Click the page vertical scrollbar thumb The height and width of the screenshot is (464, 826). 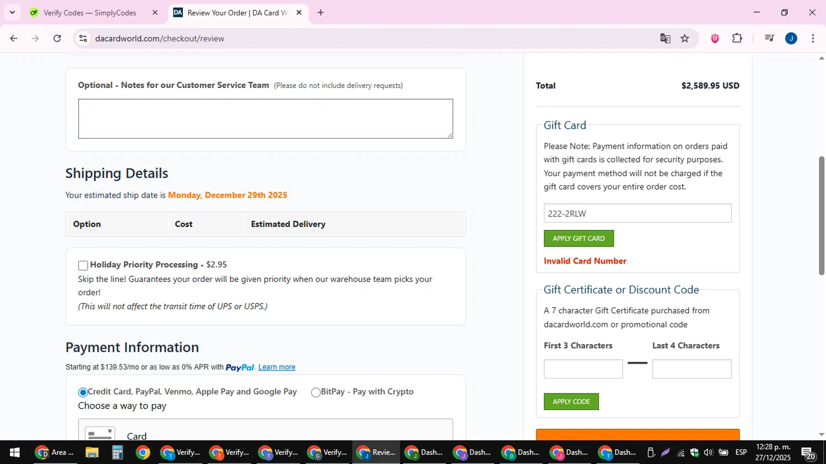click(x=821, y=216)
